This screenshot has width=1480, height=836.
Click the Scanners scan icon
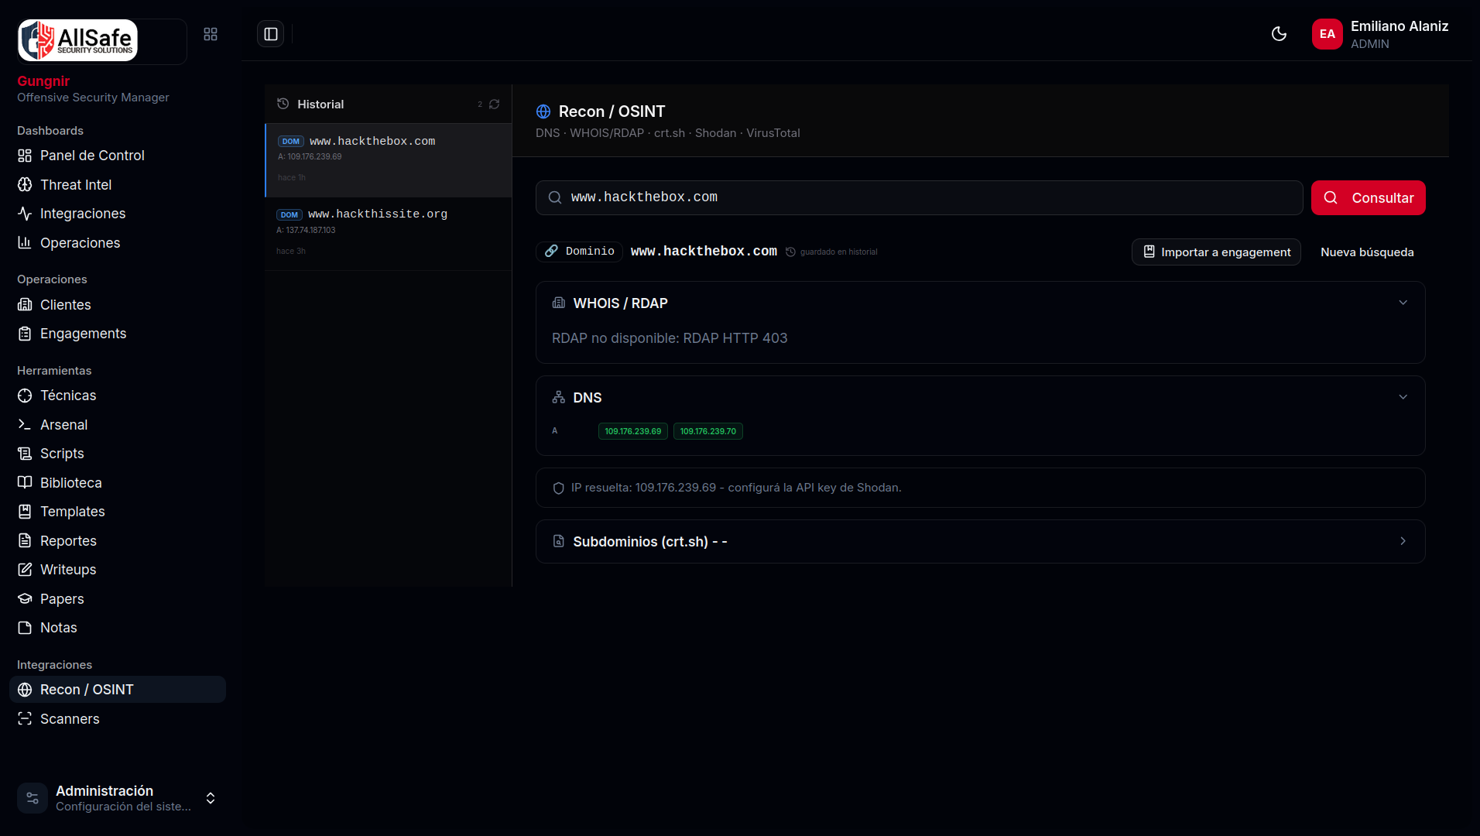(25, 719)
